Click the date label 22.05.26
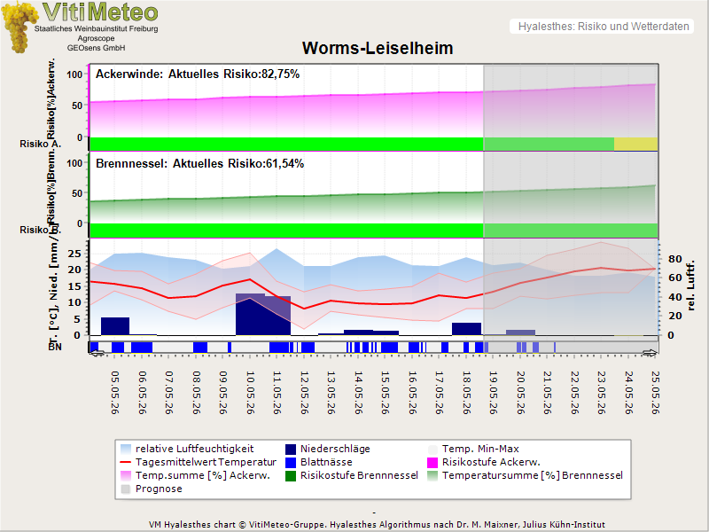Image resolution: width=709 pixels, height=532 pixels. pyautogui.click(x=574, y=393)
